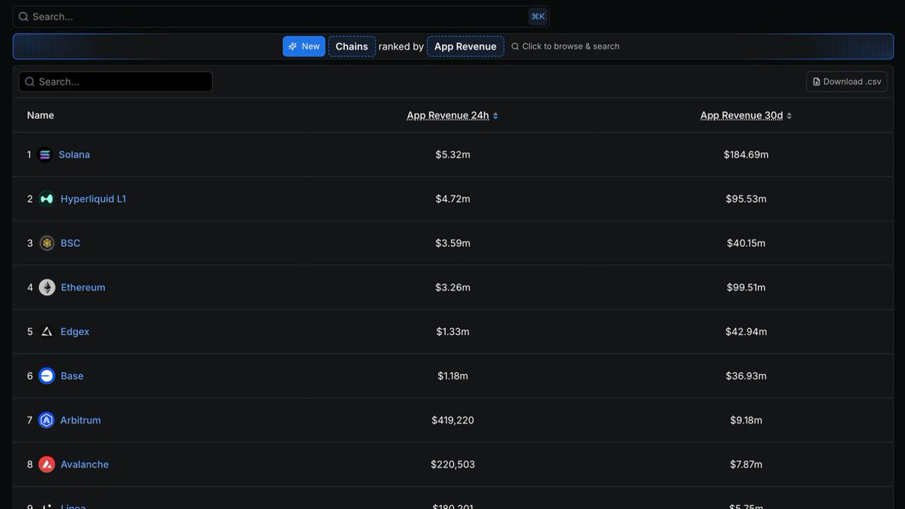
Task: Sort by App Revenue 24h arrows
Action: [x=495, y=116]
